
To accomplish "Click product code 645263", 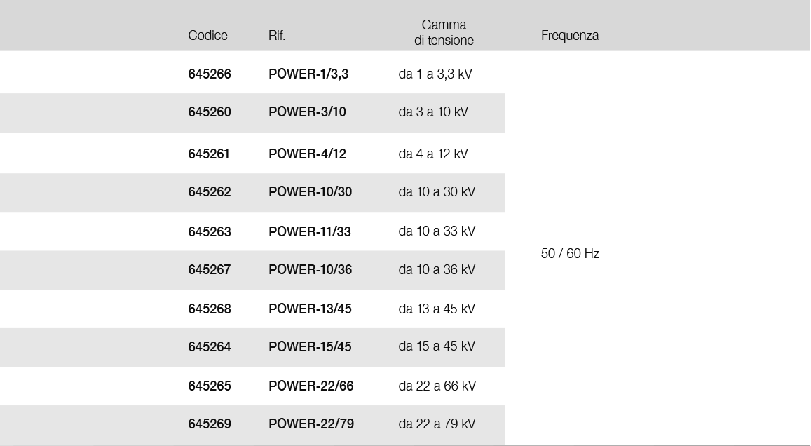I will pos(210,231).
